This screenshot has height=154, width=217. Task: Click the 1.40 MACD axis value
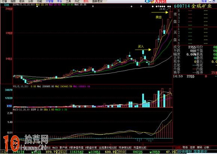click(x=10, y=122)
